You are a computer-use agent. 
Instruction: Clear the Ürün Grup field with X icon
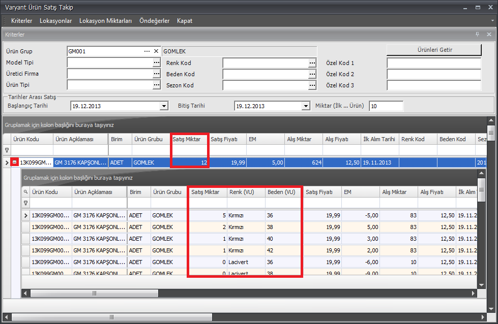pos(156,51)
